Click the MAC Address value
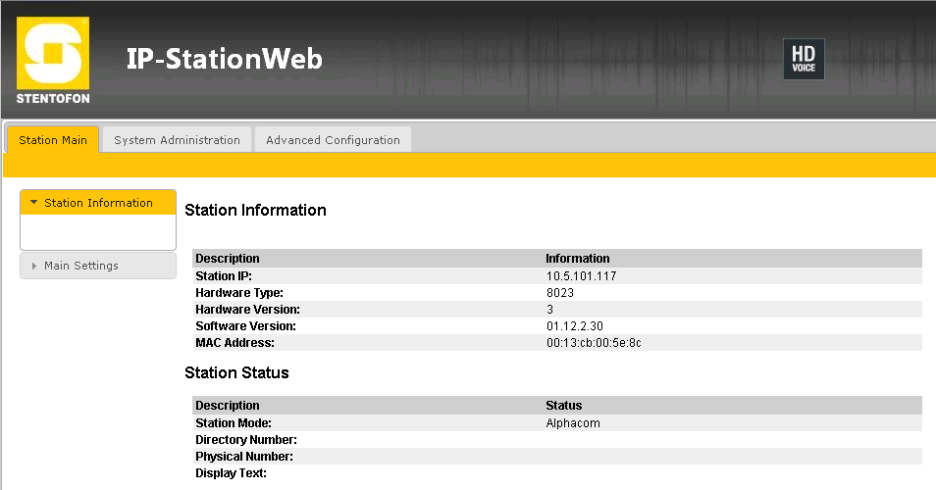 point(593,343)
